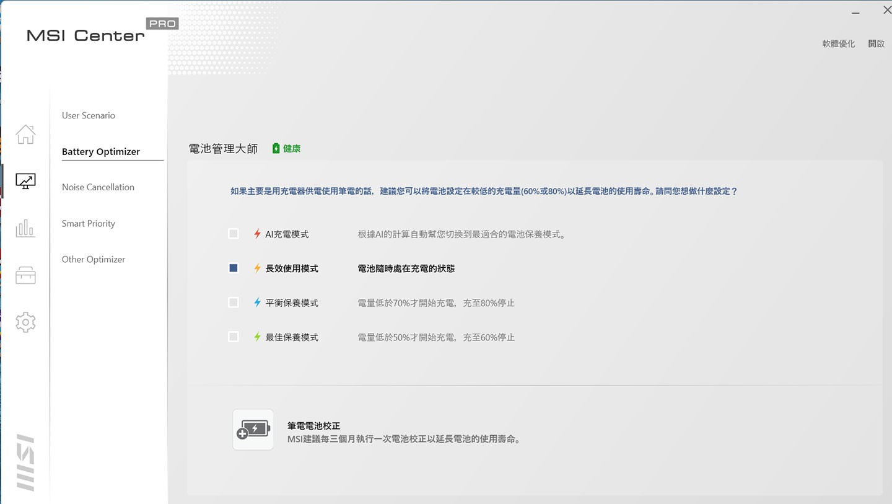Open the Home icon in sidebar
This screenshot has width=892, height=504.
click(x=25, y=134)
